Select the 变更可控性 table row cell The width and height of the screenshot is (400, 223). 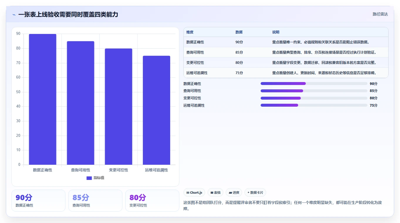[195, 63]
